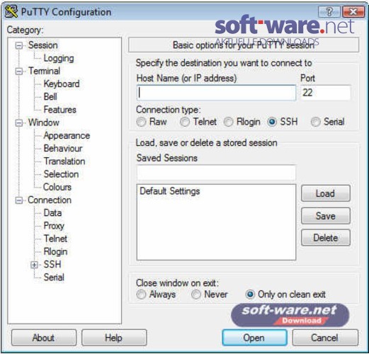The image size is (369, 354).
Task: Open Behaviour settings
Action: point(63,149)
